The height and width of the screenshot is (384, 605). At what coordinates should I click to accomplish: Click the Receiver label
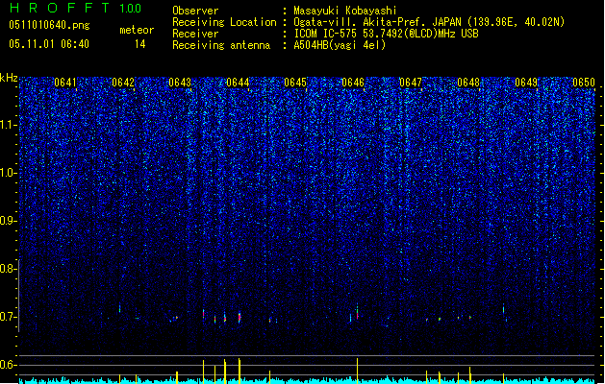(195, 34)
